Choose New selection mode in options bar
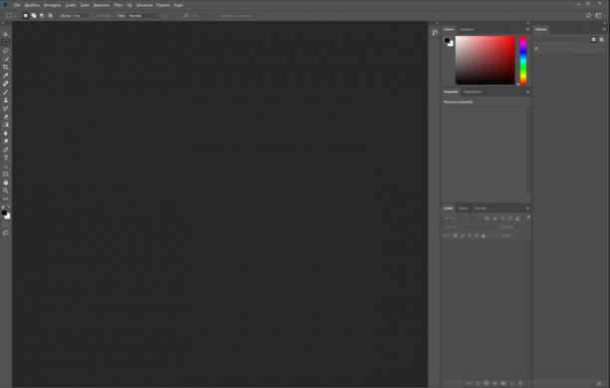Screen dimensions: 610x388 [x=25, y=16]
